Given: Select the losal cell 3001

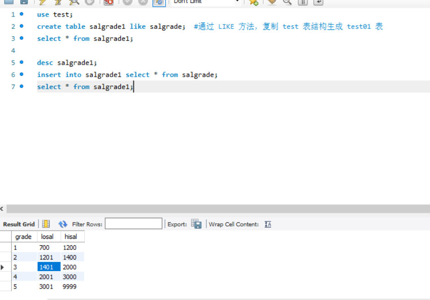Looking at the screenshot, I should [49, 287].
